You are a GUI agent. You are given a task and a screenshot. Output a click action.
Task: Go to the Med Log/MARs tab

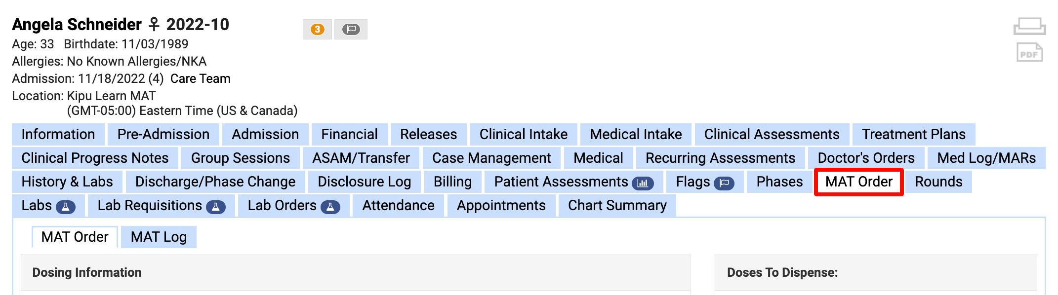(x=986, y=158)
